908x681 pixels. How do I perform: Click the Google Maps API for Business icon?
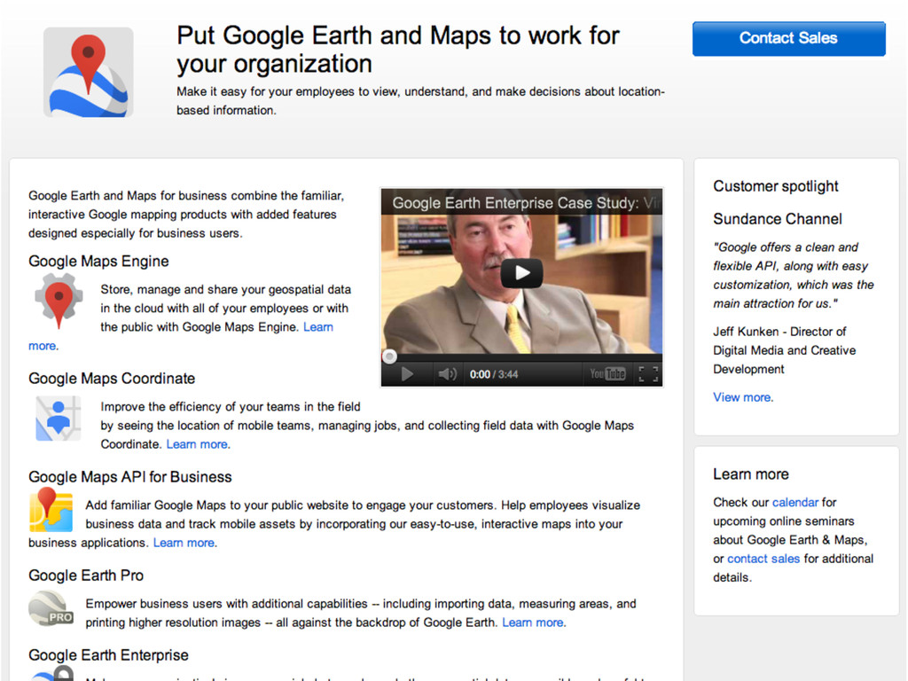click(x=51, y=510)
